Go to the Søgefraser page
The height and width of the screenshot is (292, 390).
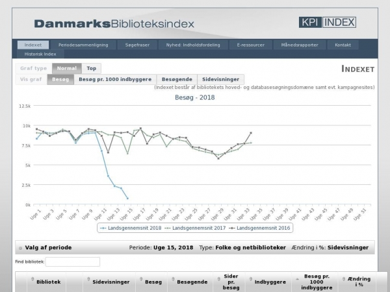tap(137, 45)
